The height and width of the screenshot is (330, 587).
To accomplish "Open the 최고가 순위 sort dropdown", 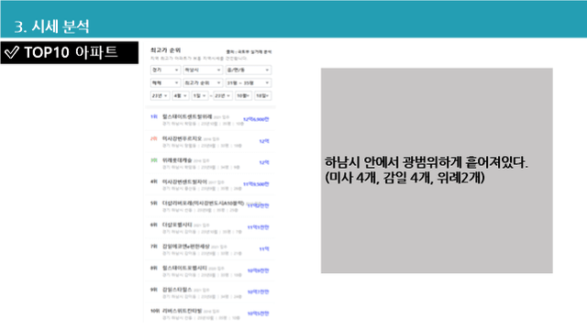I will pyautogui.click(x=203, y=82).
